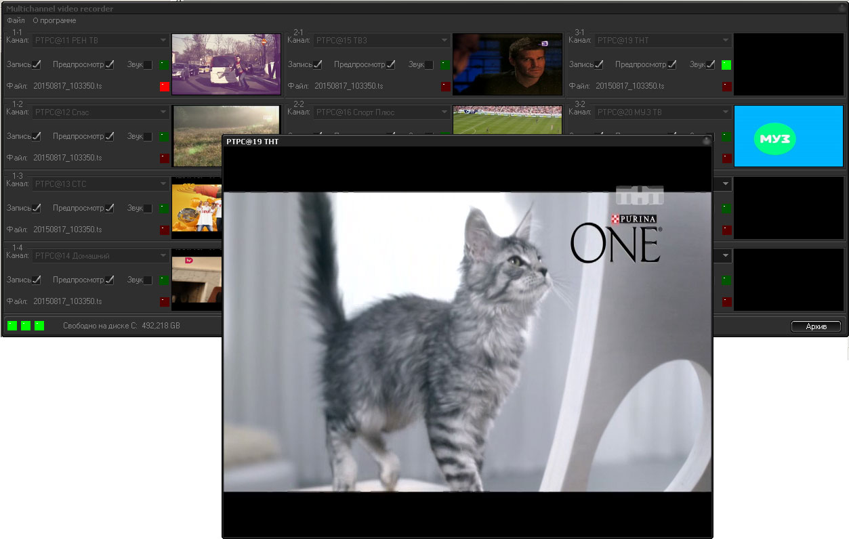Toggle Запись checkbox in panel 1-2
The image size is (849, 539).
click(37, 137)
